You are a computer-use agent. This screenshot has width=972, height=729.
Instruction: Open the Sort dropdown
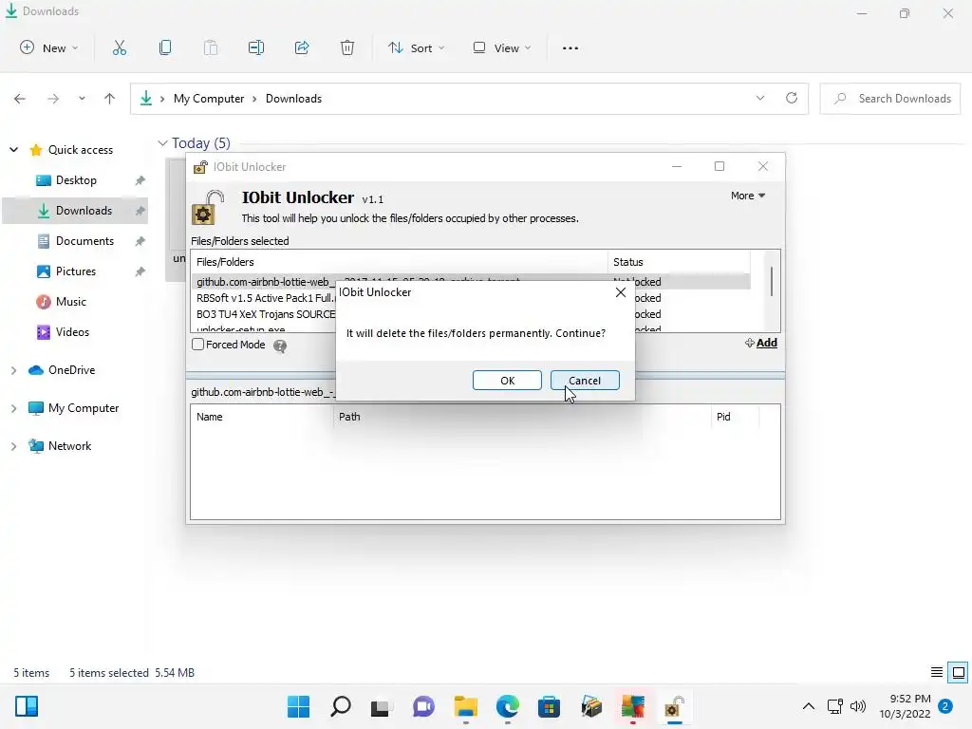tap(417, 47)
